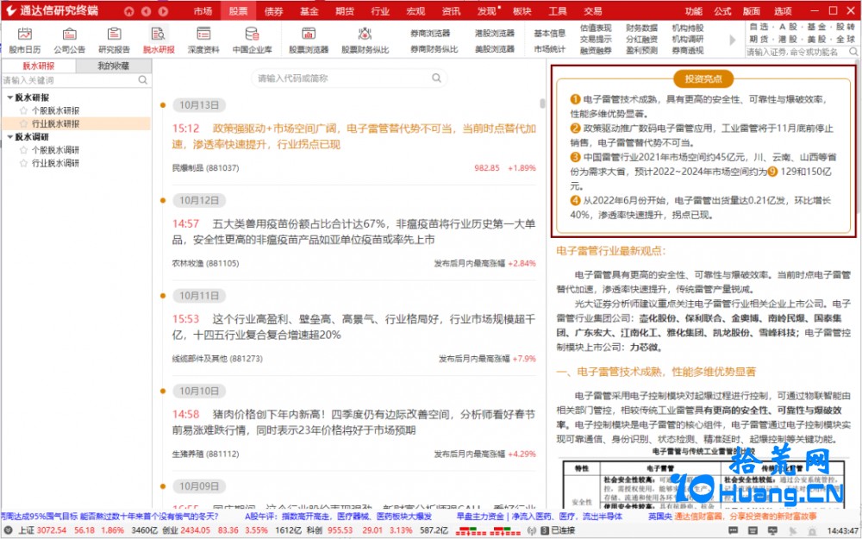Image resolution: width=862 pixels, height=539 pixels.
Task: Click 科创 955.53 index in status bar
Action: 329,530
